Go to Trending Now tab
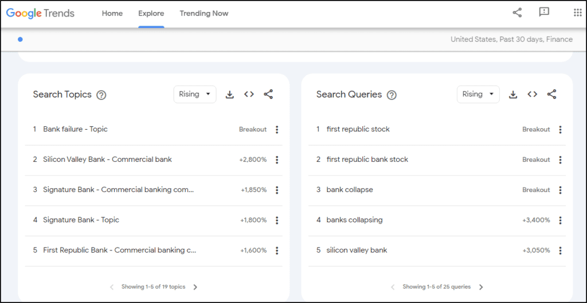 coord(204,13)
